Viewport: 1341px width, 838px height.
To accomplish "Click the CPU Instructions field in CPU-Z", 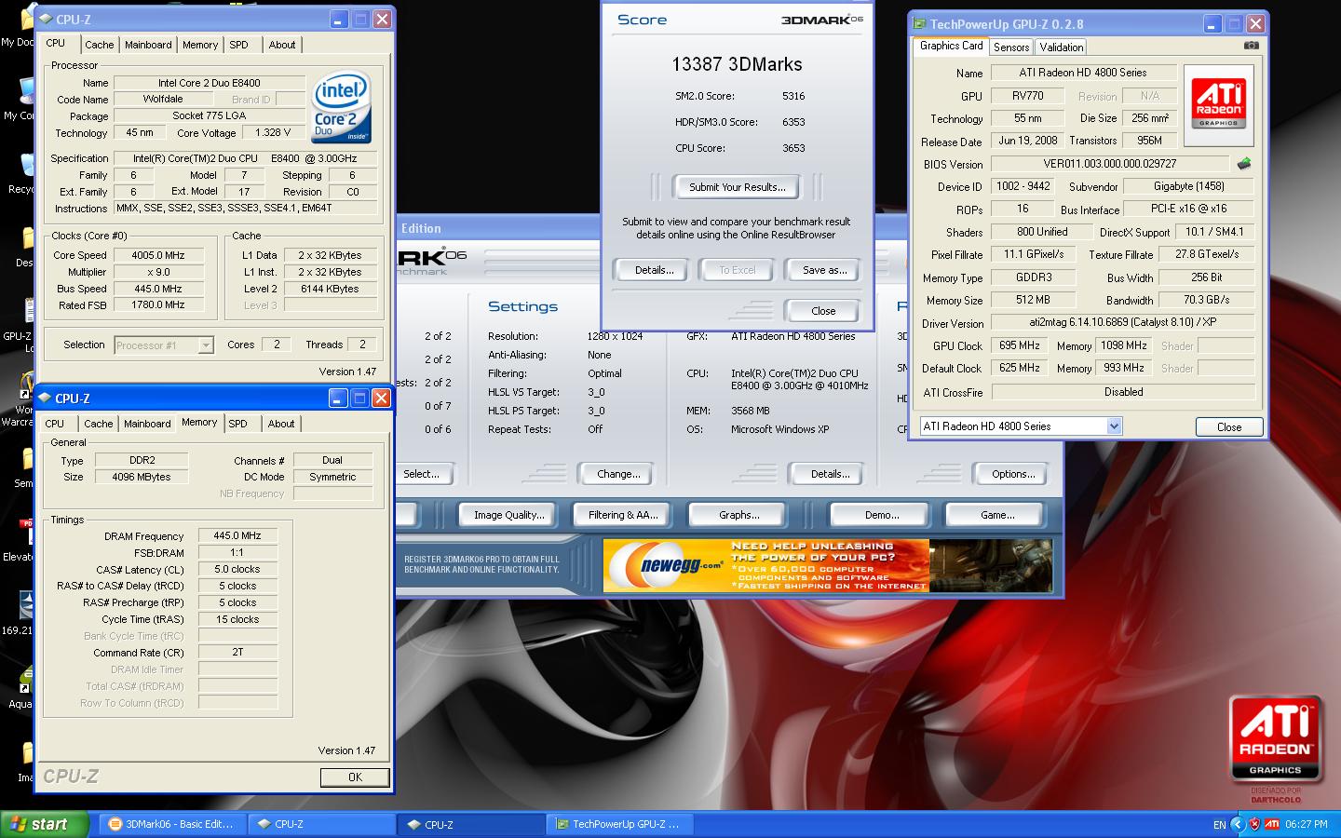I will pyautogui.click(x=245, y=208).
